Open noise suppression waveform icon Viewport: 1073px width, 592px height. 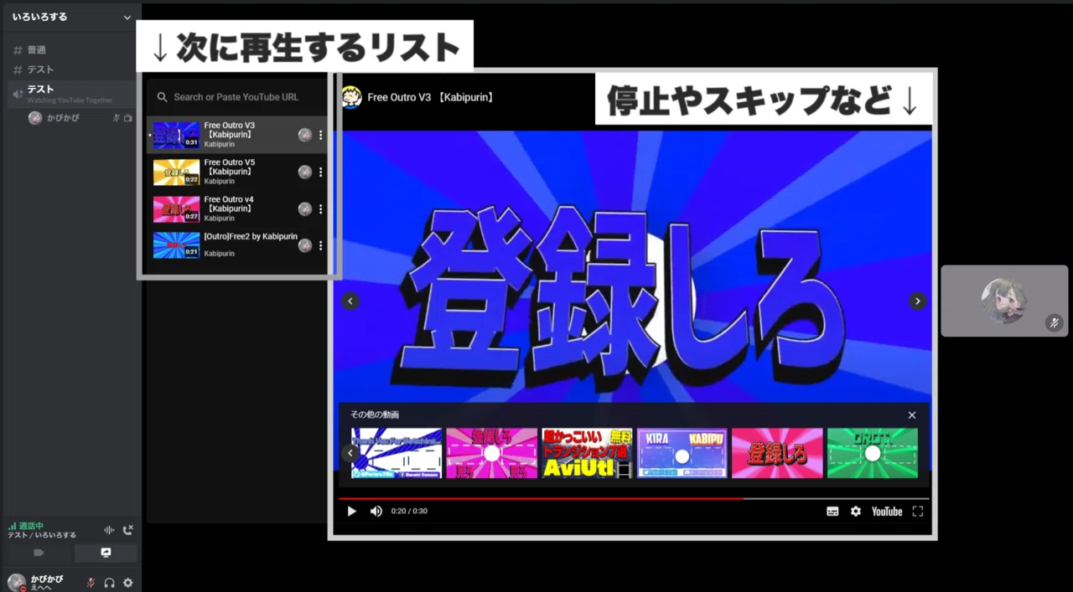point(109,530)
